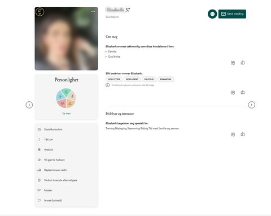Click the match badge icon on the photo corner
Screen dimensions: 271x216
pyautogui.click(x=40, y=12)
